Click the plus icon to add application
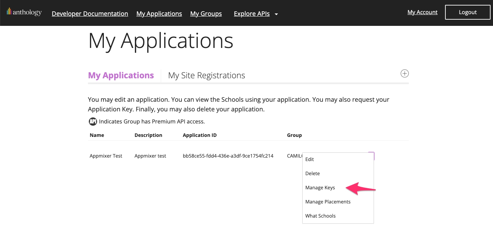The width and height of the screenshot is (493, 240). pyautogui.click(x=404, y=73)
